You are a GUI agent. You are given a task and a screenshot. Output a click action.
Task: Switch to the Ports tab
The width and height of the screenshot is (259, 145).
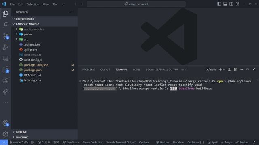137,70
